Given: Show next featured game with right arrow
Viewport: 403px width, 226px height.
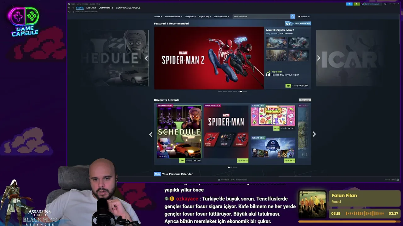Looking at the screenshot, I should point(319,58).
